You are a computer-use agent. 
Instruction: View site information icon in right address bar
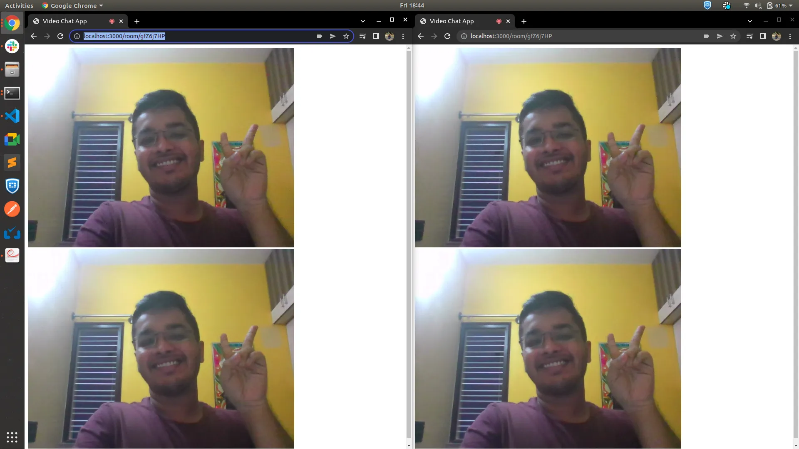[464, 36]
